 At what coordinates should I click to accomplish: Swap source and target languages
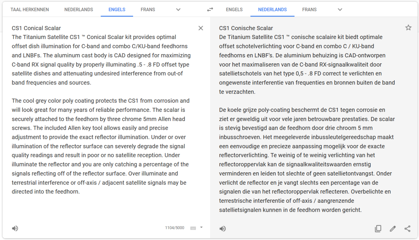pos(210,10)
